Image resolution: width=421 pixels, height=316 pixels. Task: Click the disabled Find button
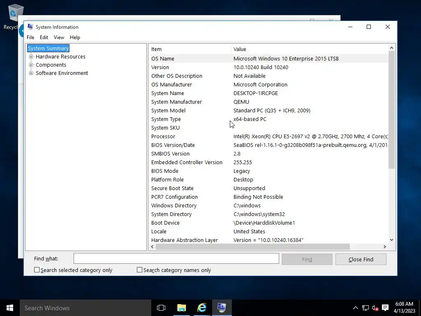307,259
